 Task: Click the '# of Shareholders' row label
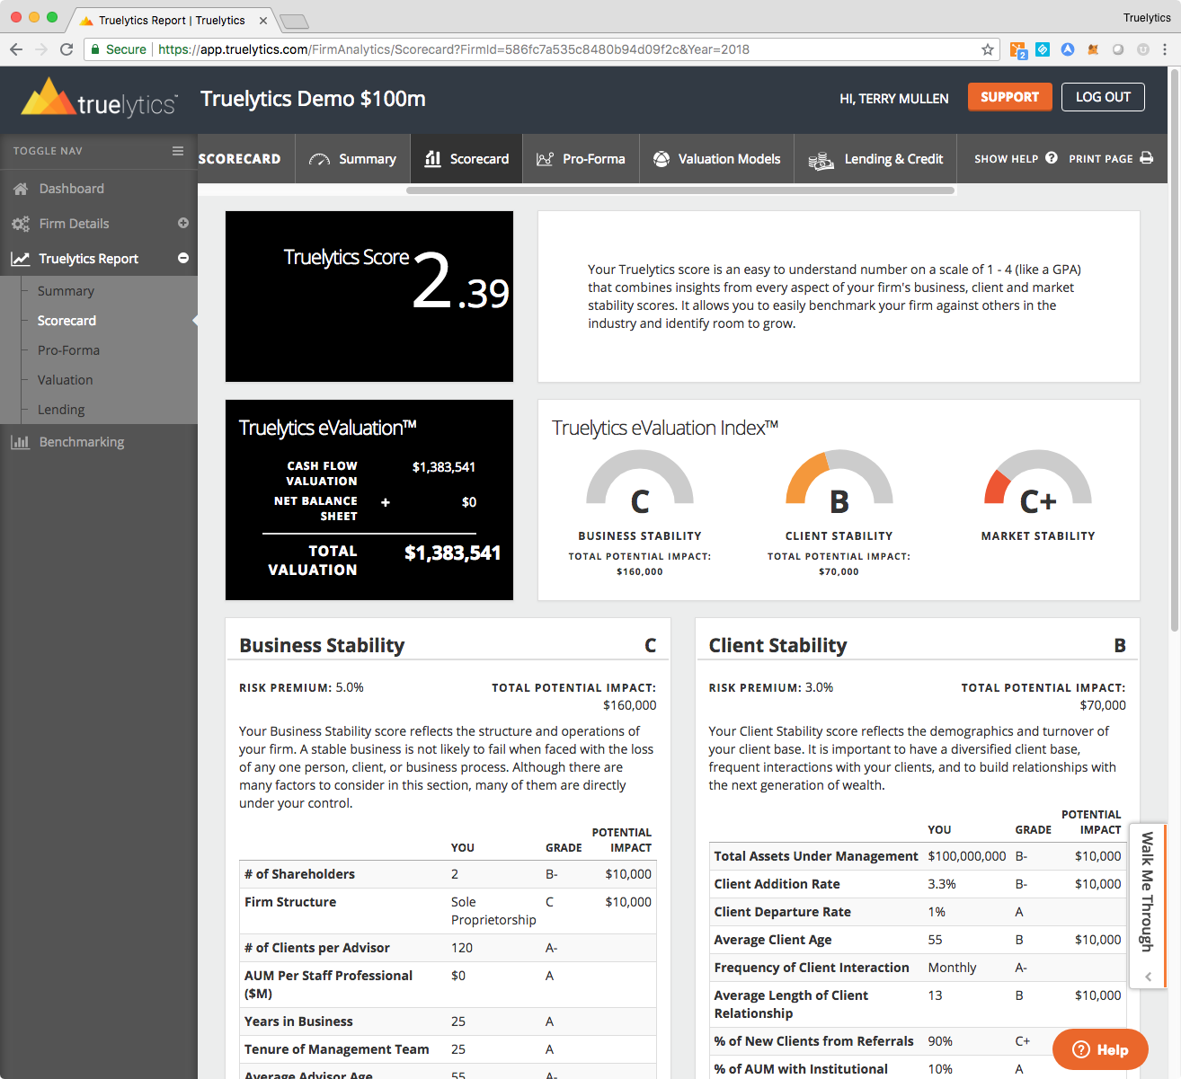click(x=299, y=874)
